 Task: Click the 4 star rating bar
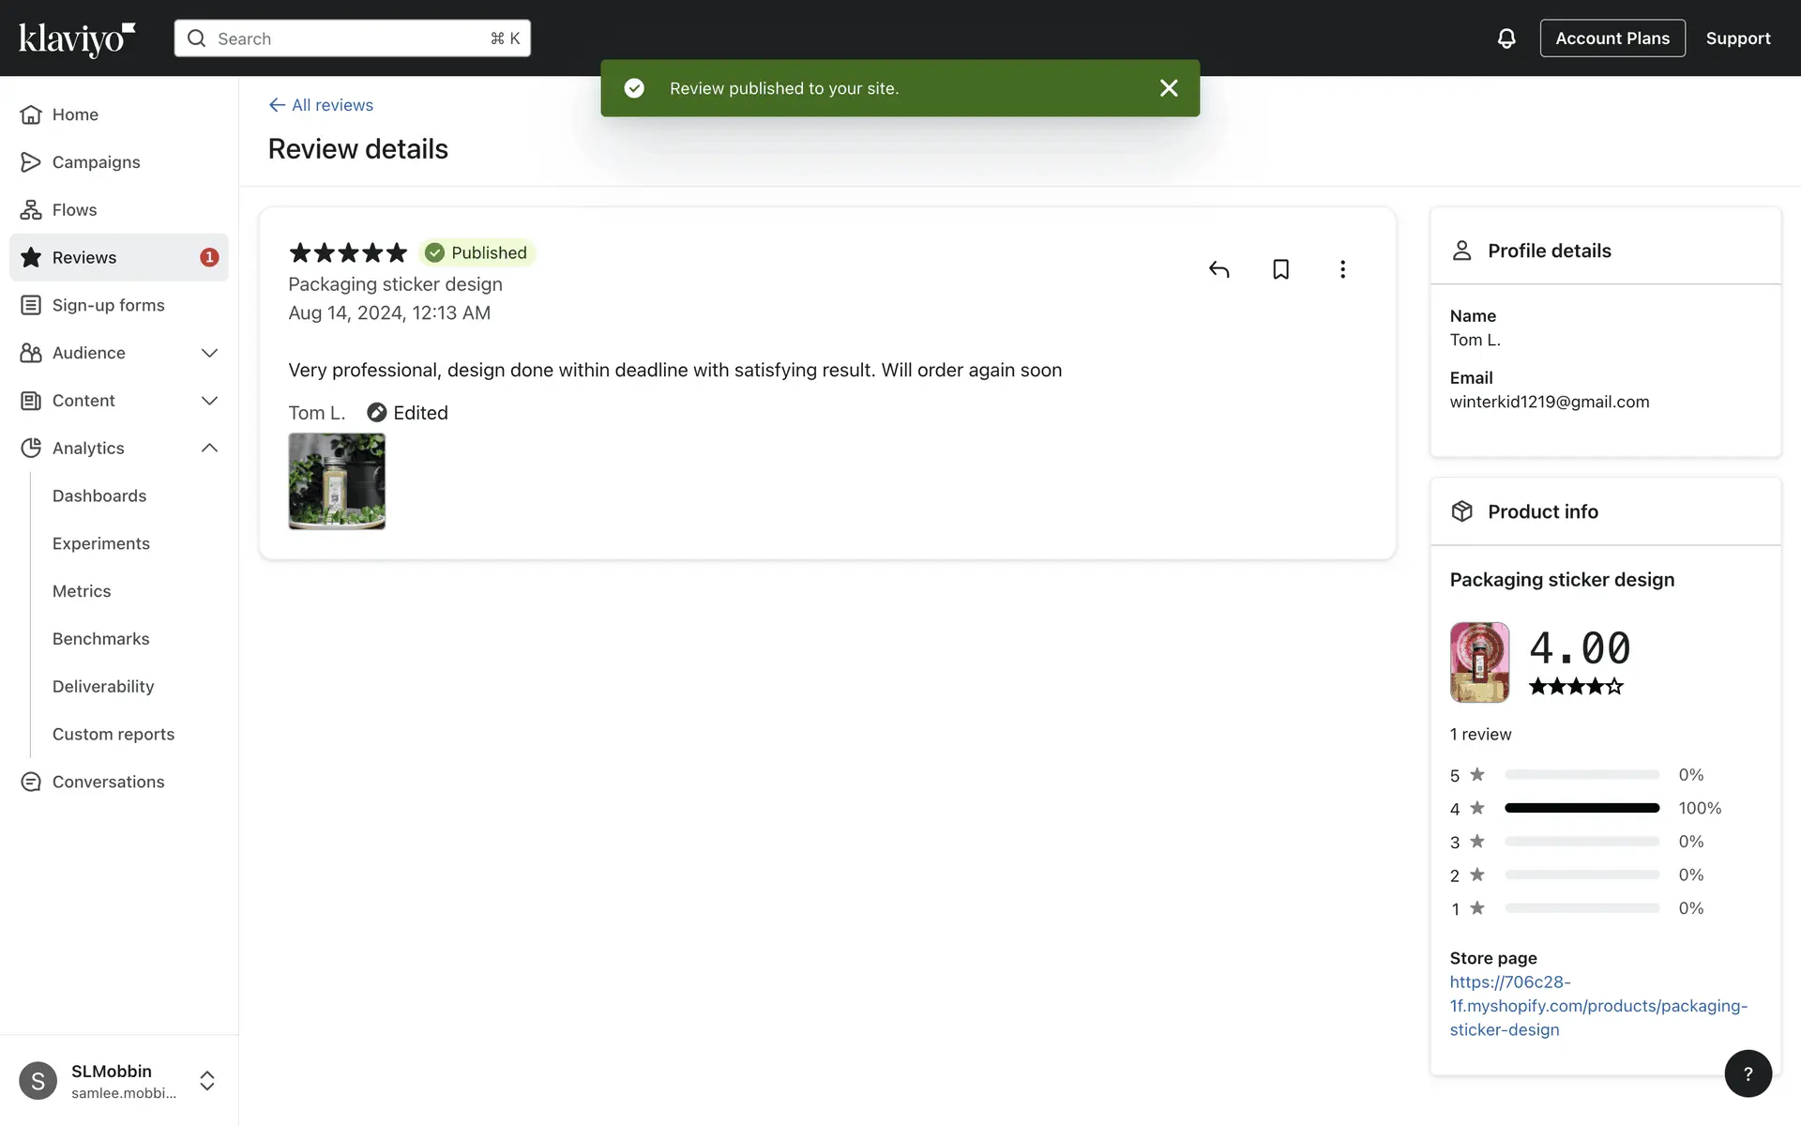pyautogui.click(x=1582, y=808)
